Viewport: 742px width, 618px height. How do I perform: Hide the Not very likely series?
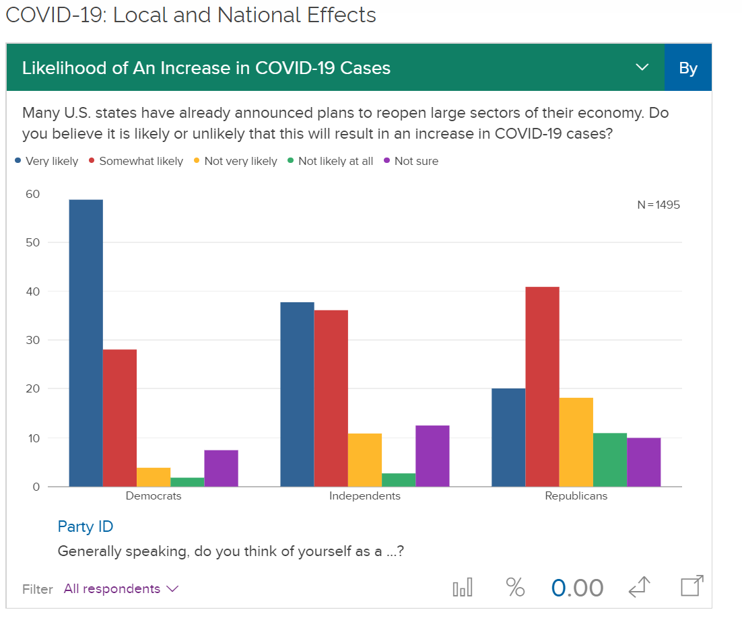click(235, 161)
